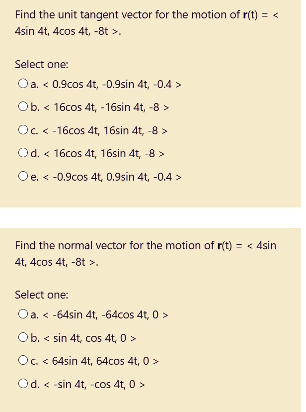
Task: Select option d < 16cos 4t, 16sin 4t, -8 >
Action: coord(23,152)
